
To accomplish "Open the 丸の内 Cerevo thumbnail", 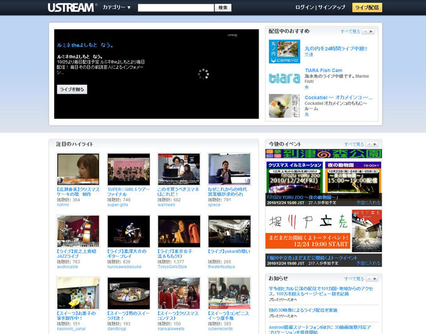I will 284,51.
